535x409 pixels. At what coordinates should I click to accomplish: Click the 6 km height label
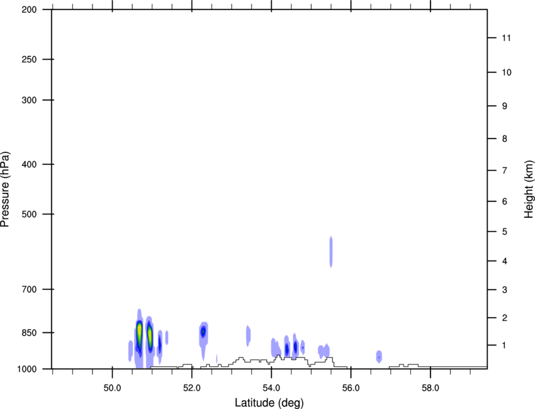tap(505, 201)
